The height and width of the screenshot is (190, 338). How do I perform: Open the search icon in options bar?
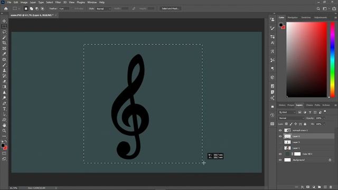(318, 8)
